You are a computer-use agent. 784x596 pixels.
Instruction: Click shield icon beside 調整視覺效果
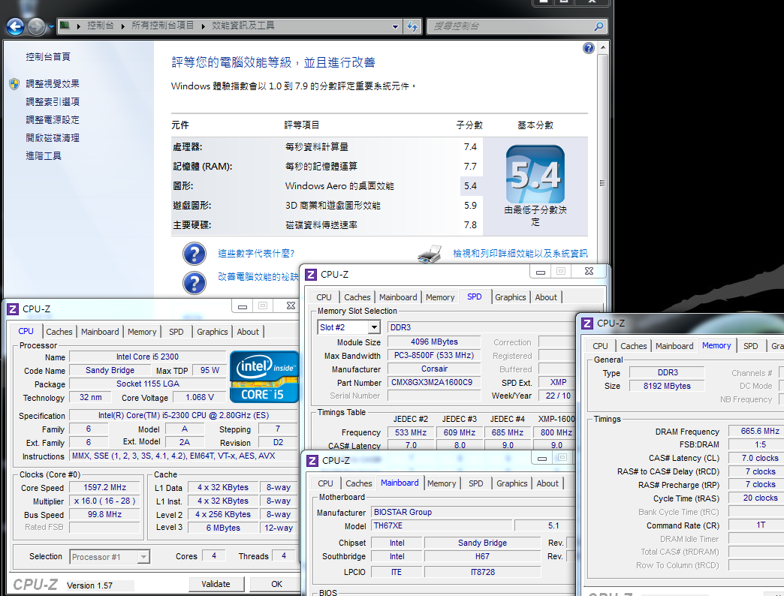[x=14, y=84]
